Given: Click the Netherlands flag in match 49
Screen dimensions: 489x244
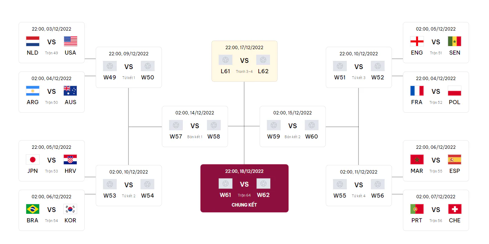Looking at the screenshot, I should (x=33, y=41).
